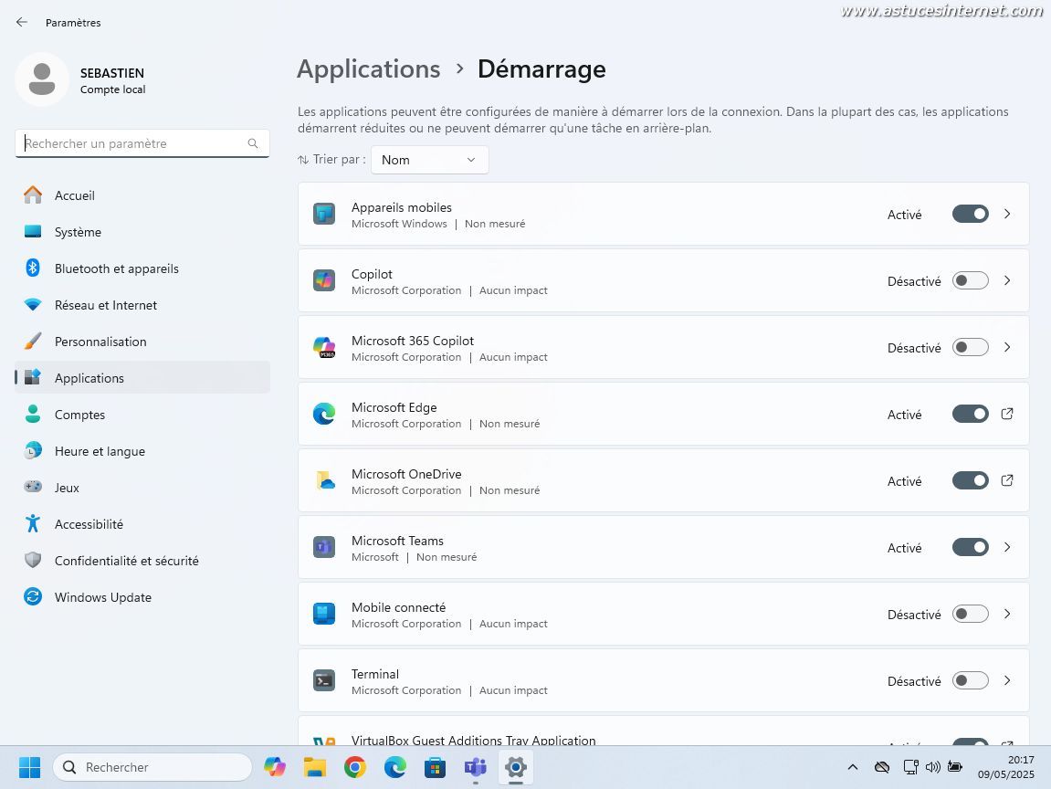Open Accueil in the sidebar
1051x789 pixels.
(142, 195)
